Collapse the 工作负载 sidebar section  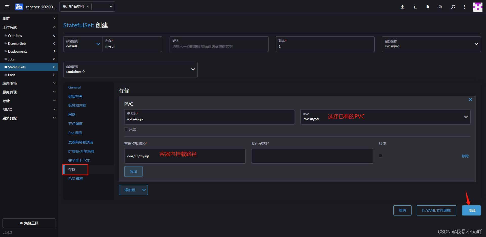point(54,27)
